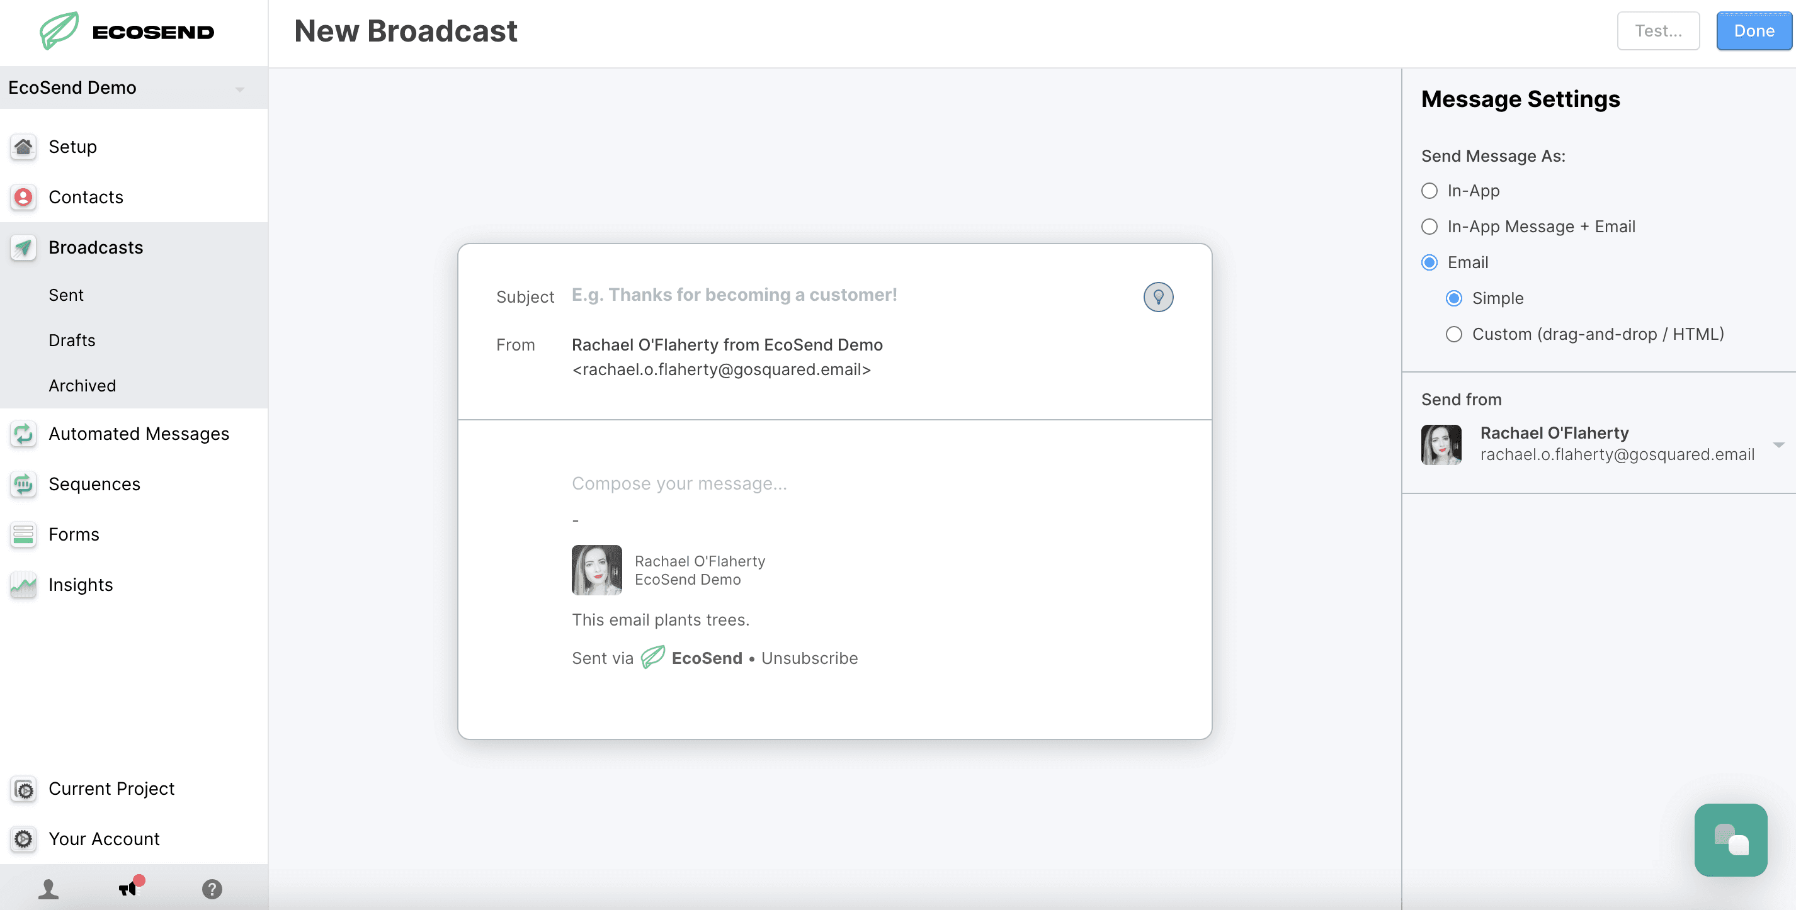1796x910 pixels.
Task: Click the EcoSend leaf logo
Action: [59, 31]
